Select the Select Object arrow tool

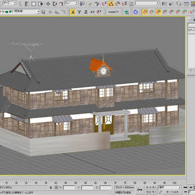(x=21, y=3)
